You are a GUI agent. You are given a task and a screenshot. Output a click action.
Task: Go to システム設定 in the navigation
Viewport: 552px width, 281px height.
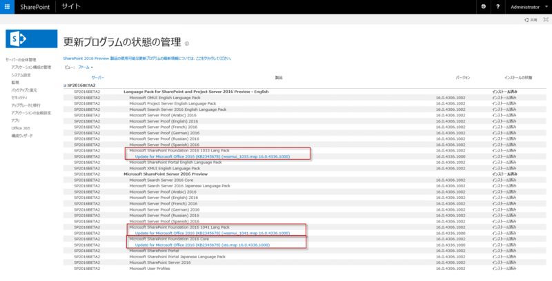click(x=21, y=75)
